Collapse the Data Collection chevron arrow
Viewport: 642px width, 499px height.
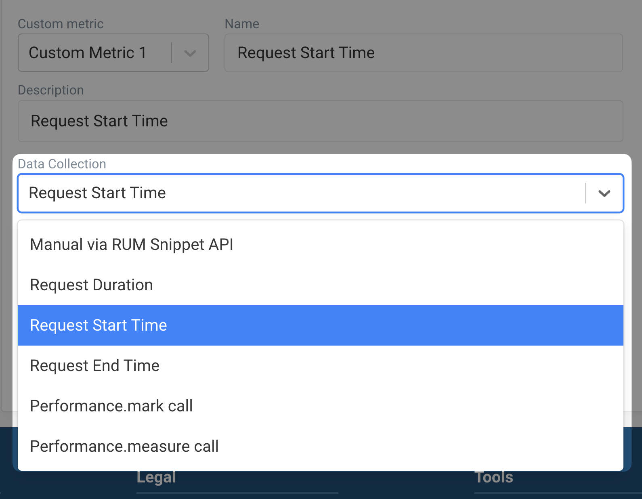coord(604,193)
